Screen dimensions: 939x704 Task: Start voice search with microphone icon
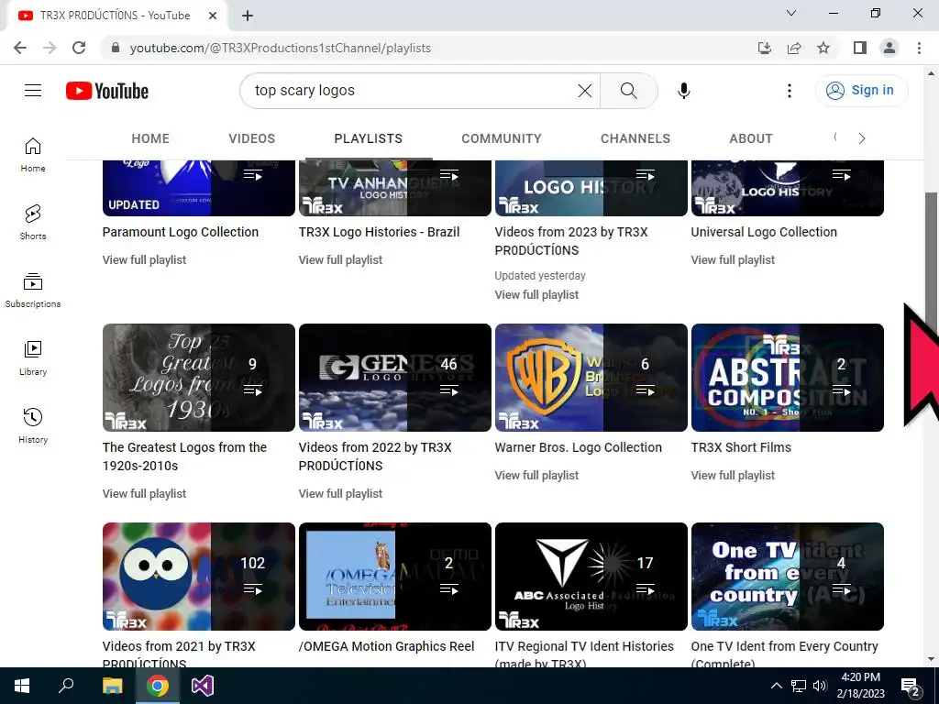[x=683, y=91]
